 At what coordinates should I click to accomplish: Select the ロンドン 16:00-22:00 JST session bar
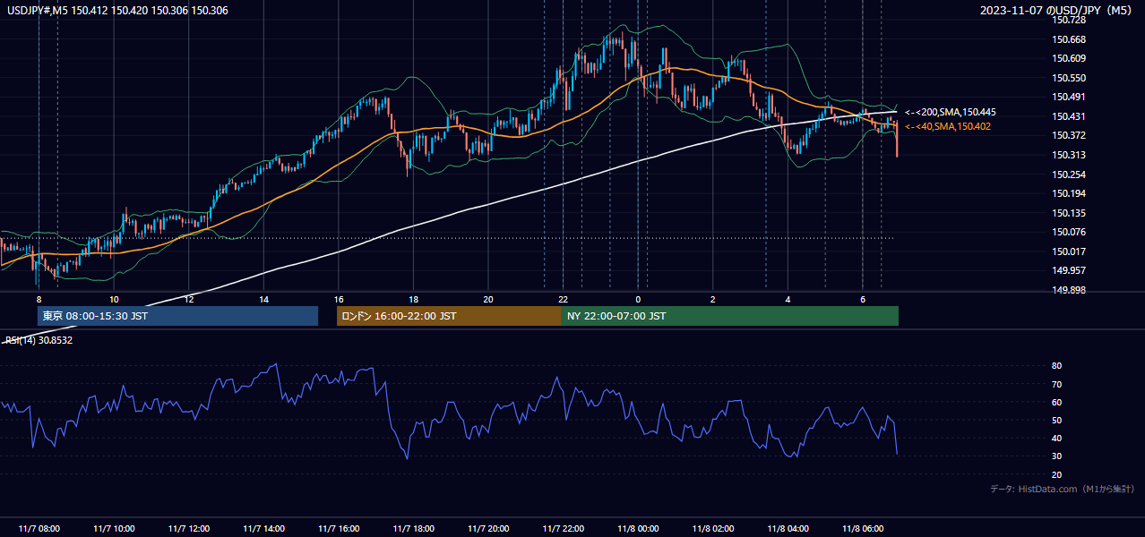pyautogui.click(x=449, y=316)
